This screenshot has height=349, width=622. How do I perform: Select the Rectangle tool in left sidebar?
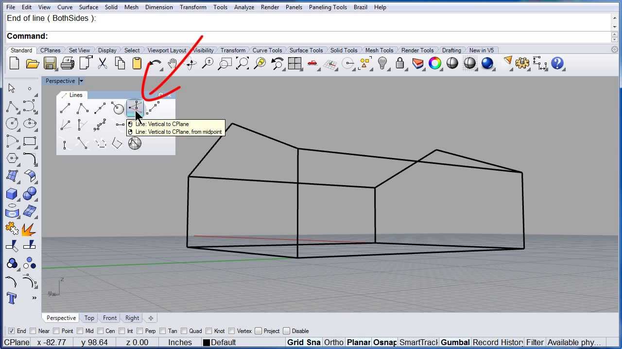30,141
